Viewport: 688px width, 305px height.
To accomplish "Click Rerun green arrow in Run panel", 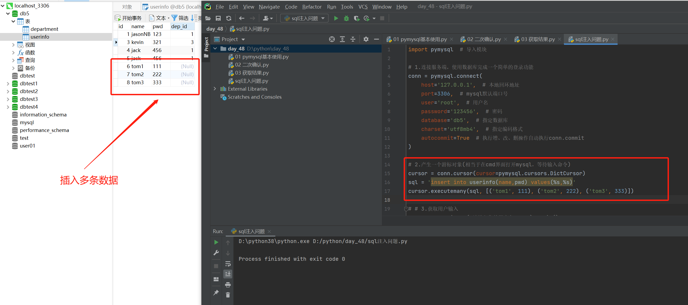I will coord(216,242).
